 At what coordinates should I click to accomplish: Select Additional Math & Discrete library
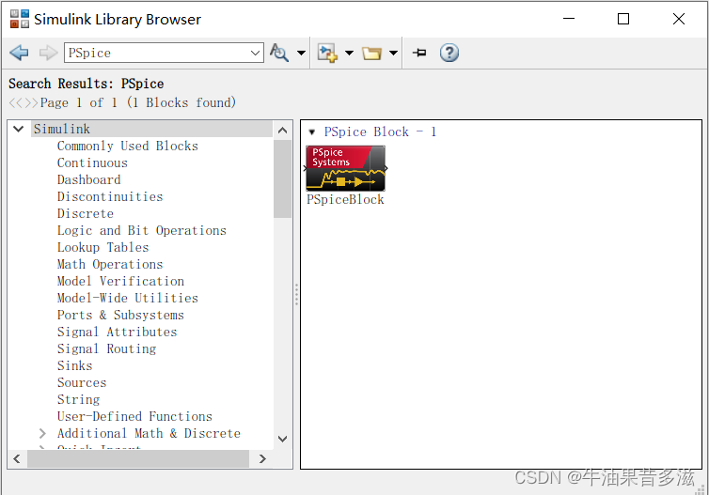coord(149,433)
